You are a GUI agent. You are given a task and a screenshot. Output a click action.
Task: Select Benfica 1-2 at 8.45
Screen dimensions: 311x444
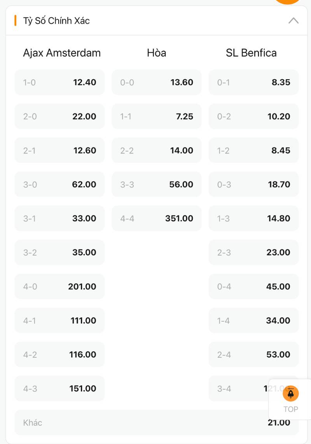(253, 150)
